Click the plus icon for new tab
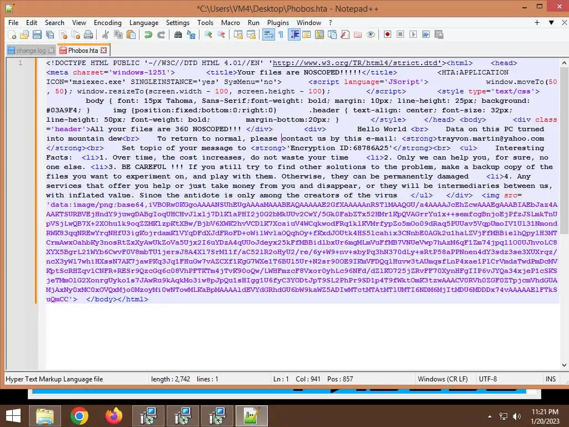Viewport: 569px width, 427px height. tap(537, 22)
